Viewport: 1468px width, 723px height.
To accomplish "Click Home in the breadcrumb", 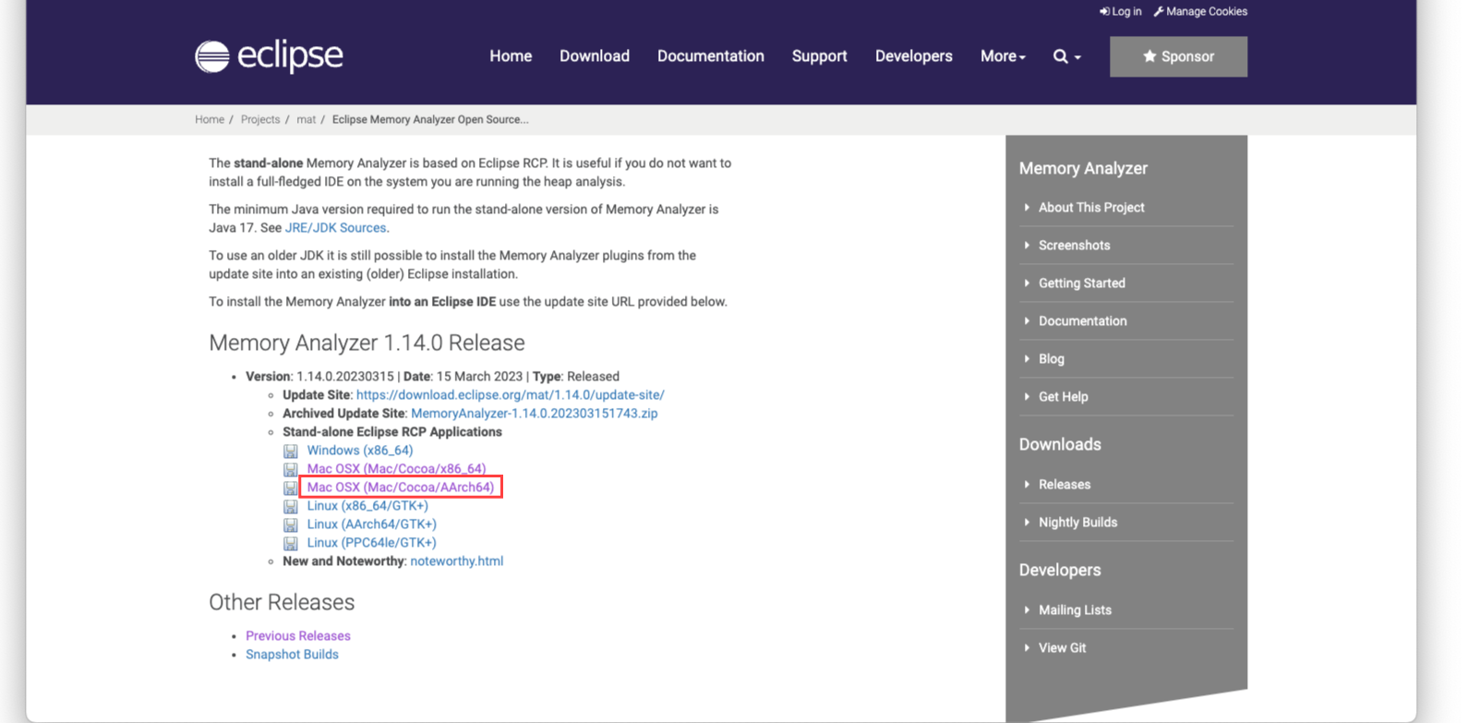I will pyautogui.click(x=210, y=119).
